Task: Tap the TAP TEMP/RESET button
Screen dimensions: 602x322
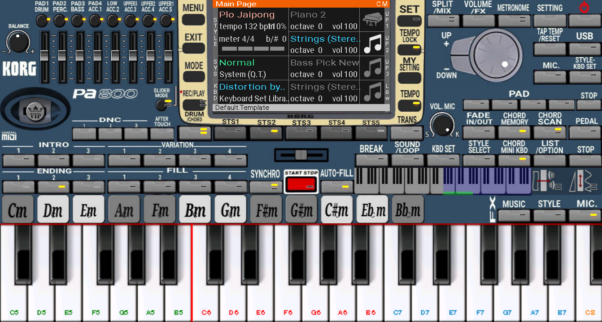Action: coord(550,49)
